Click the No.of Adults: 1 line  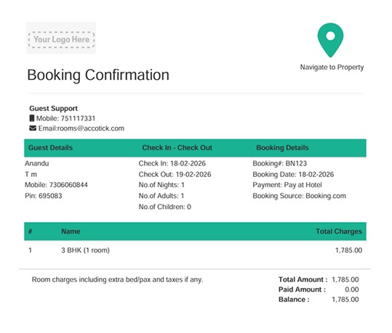pos(161,196)
